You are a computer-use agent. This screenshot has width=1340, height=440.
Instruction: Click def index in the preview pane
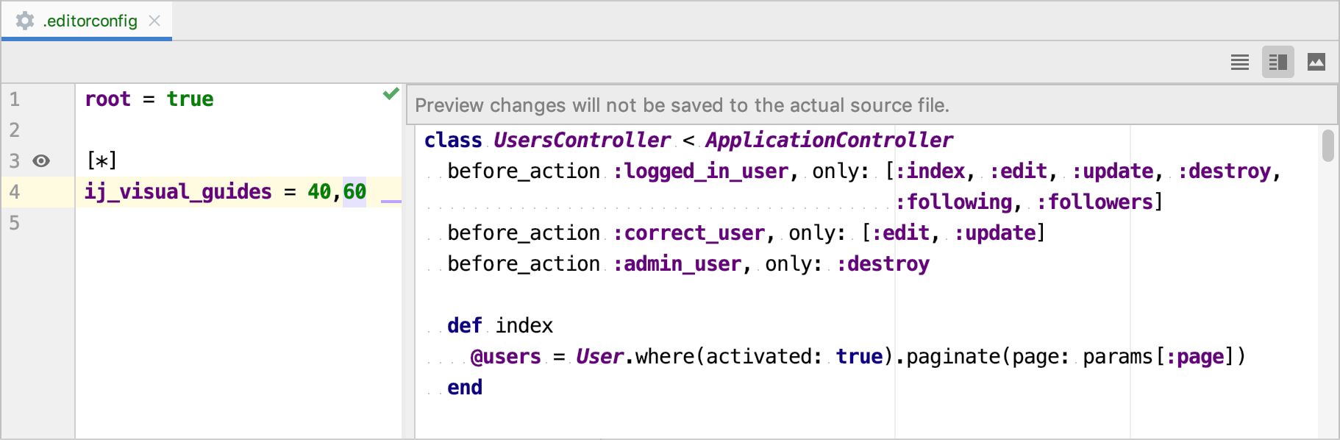(500, 324)
